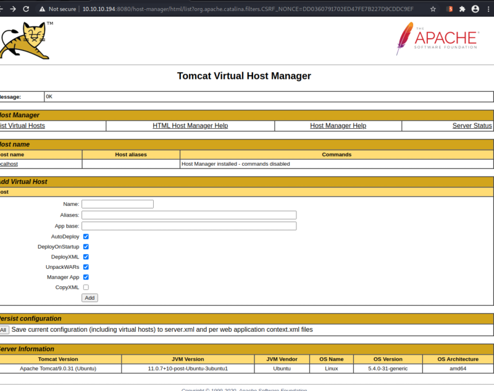Click the 'OS Name' column header
The height and width of the screenshot is (391, 494).
332,359
